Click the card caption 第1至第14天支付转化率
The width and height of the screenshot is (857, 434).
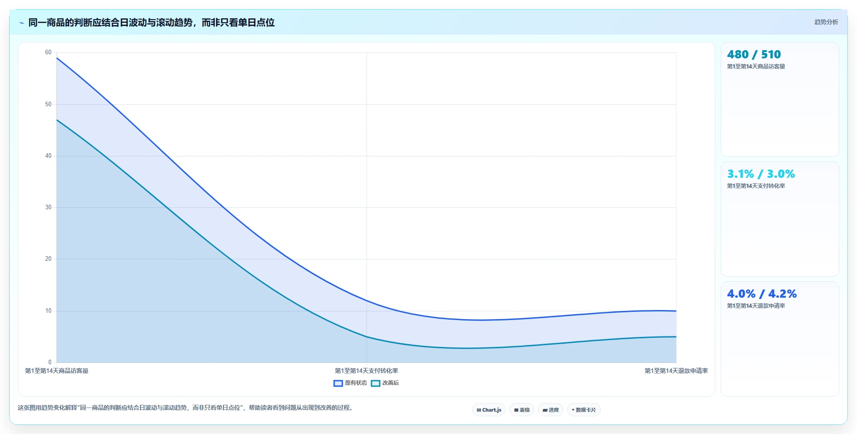point(756,186)
